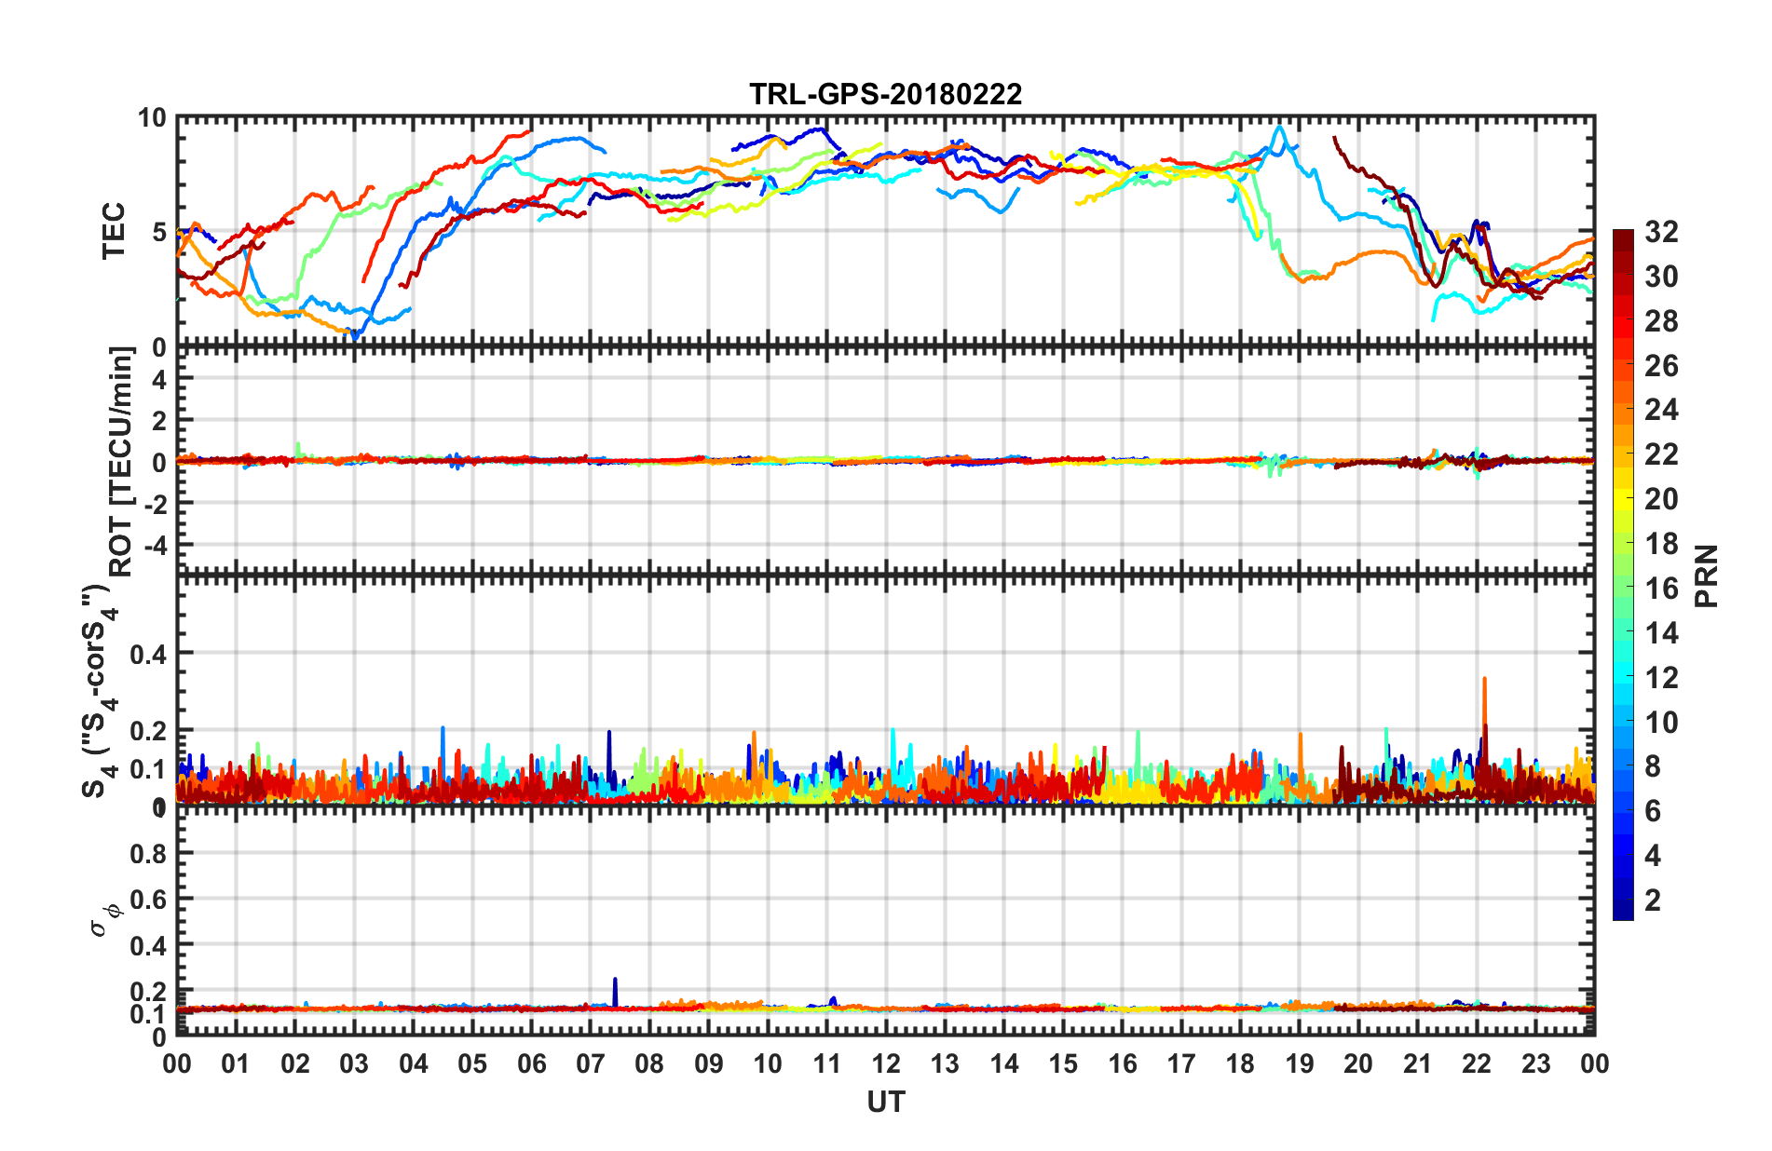Click the blue sigma phi spike near 07 UT
1772x1151 pixels.
click(x=615, y=991)
